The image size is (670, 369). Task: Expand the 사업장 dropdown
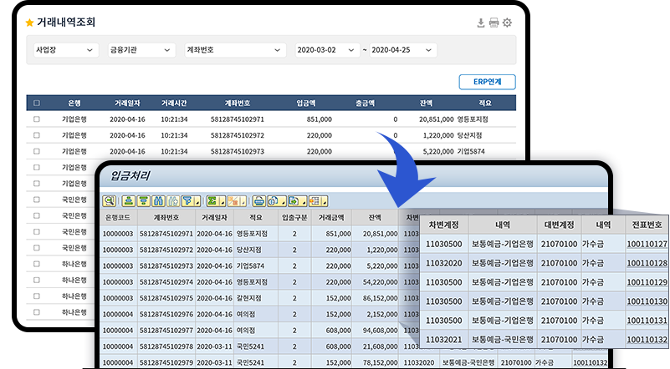coord(64,50)
